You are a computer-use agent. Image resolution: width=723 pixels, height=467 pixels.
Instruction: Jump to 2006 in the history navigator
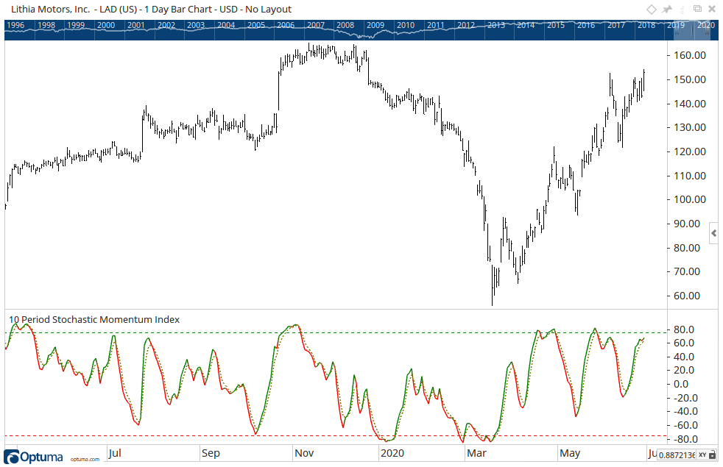286,25
